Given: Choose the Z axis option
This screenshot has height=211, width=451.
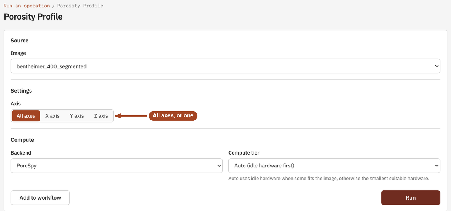Looking at the screenshot, I should (x=101, y=116).
